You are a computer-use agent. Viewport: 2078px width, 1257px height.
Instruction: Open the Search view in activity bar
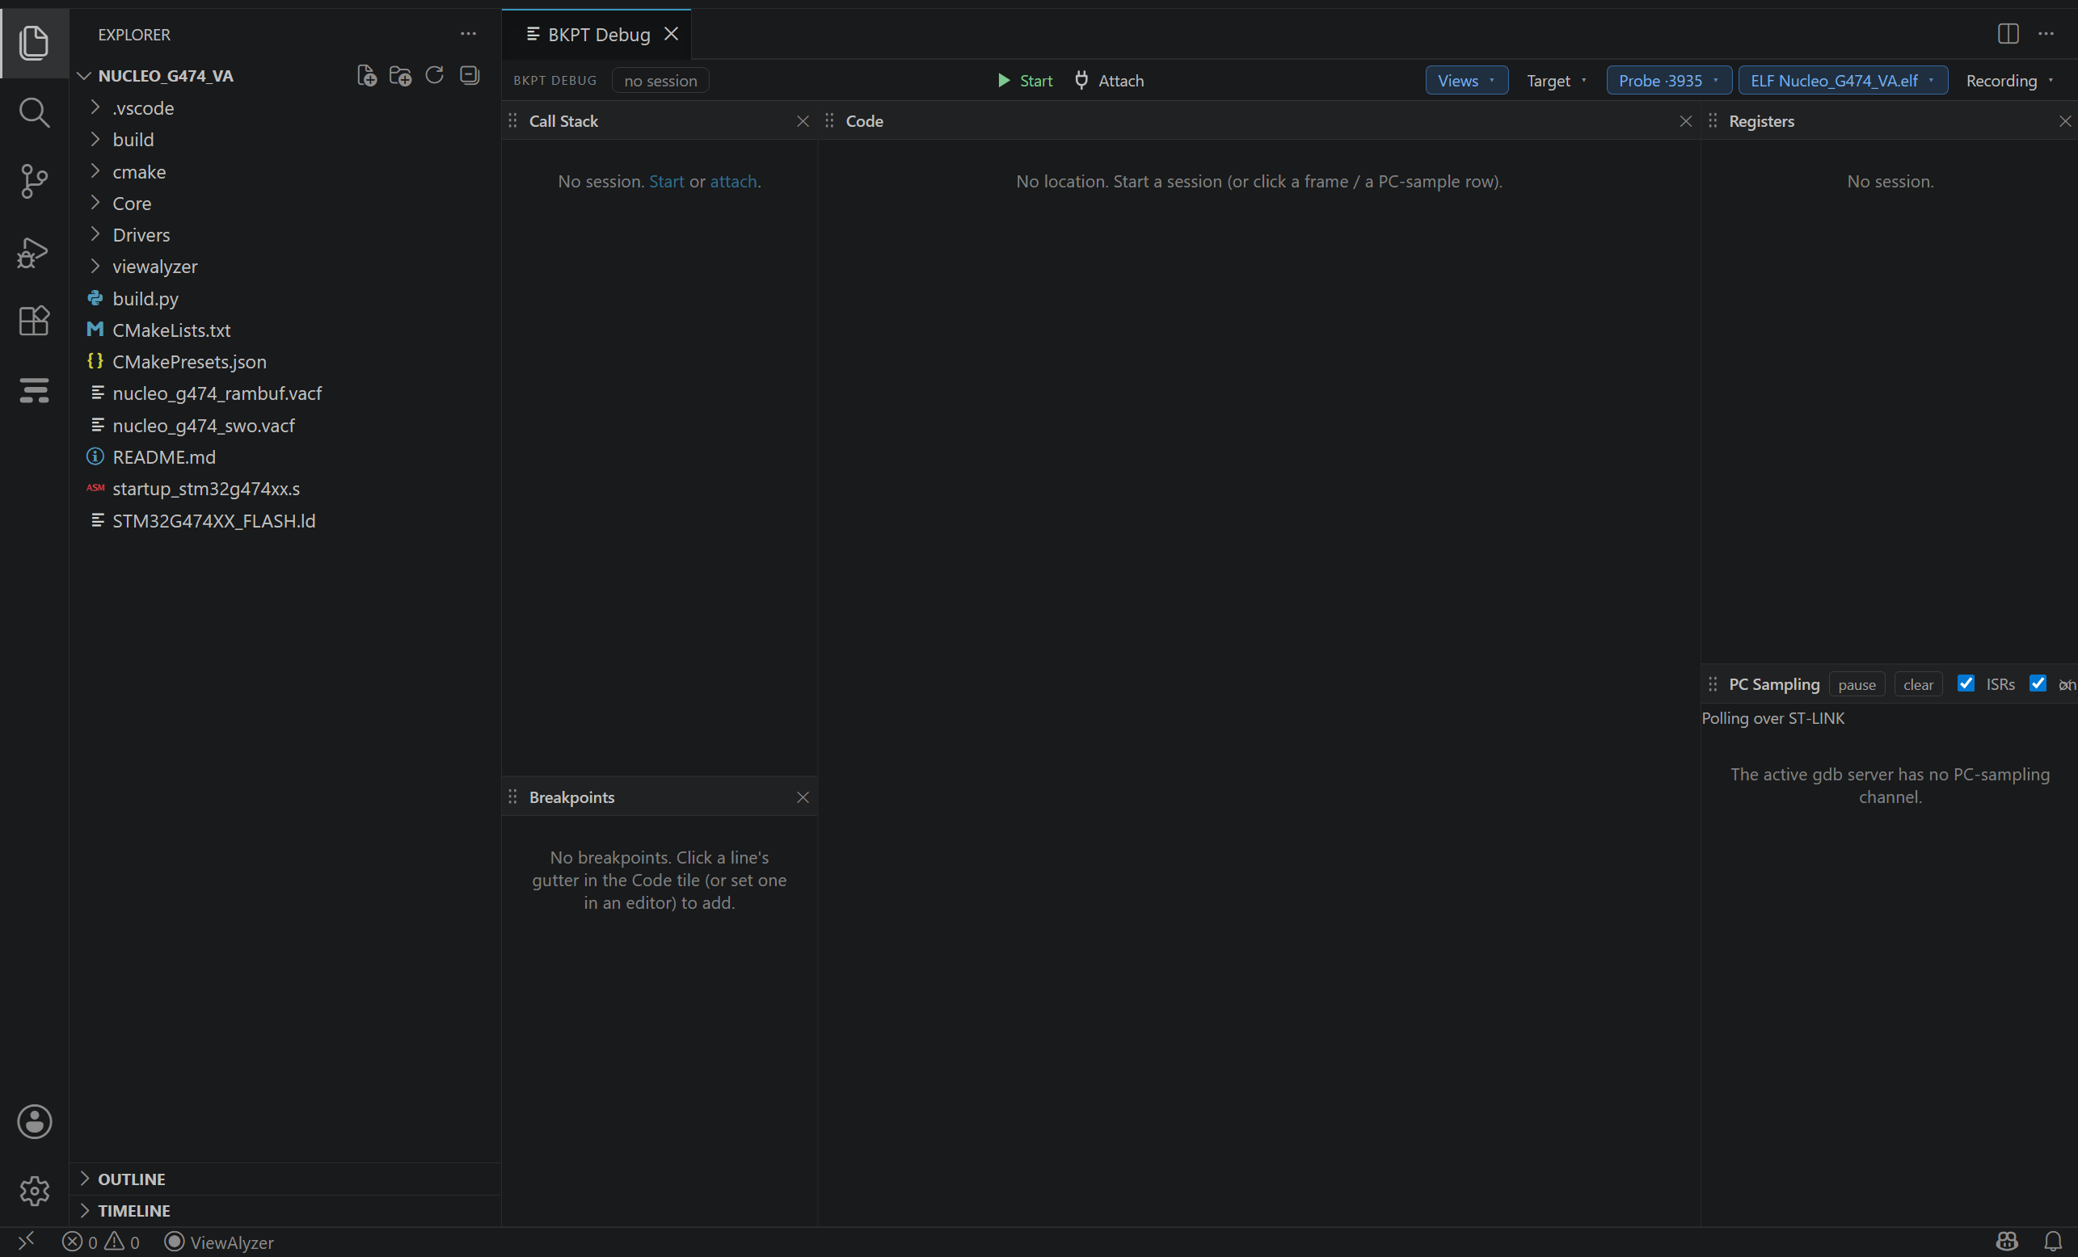tap(34, 112)
